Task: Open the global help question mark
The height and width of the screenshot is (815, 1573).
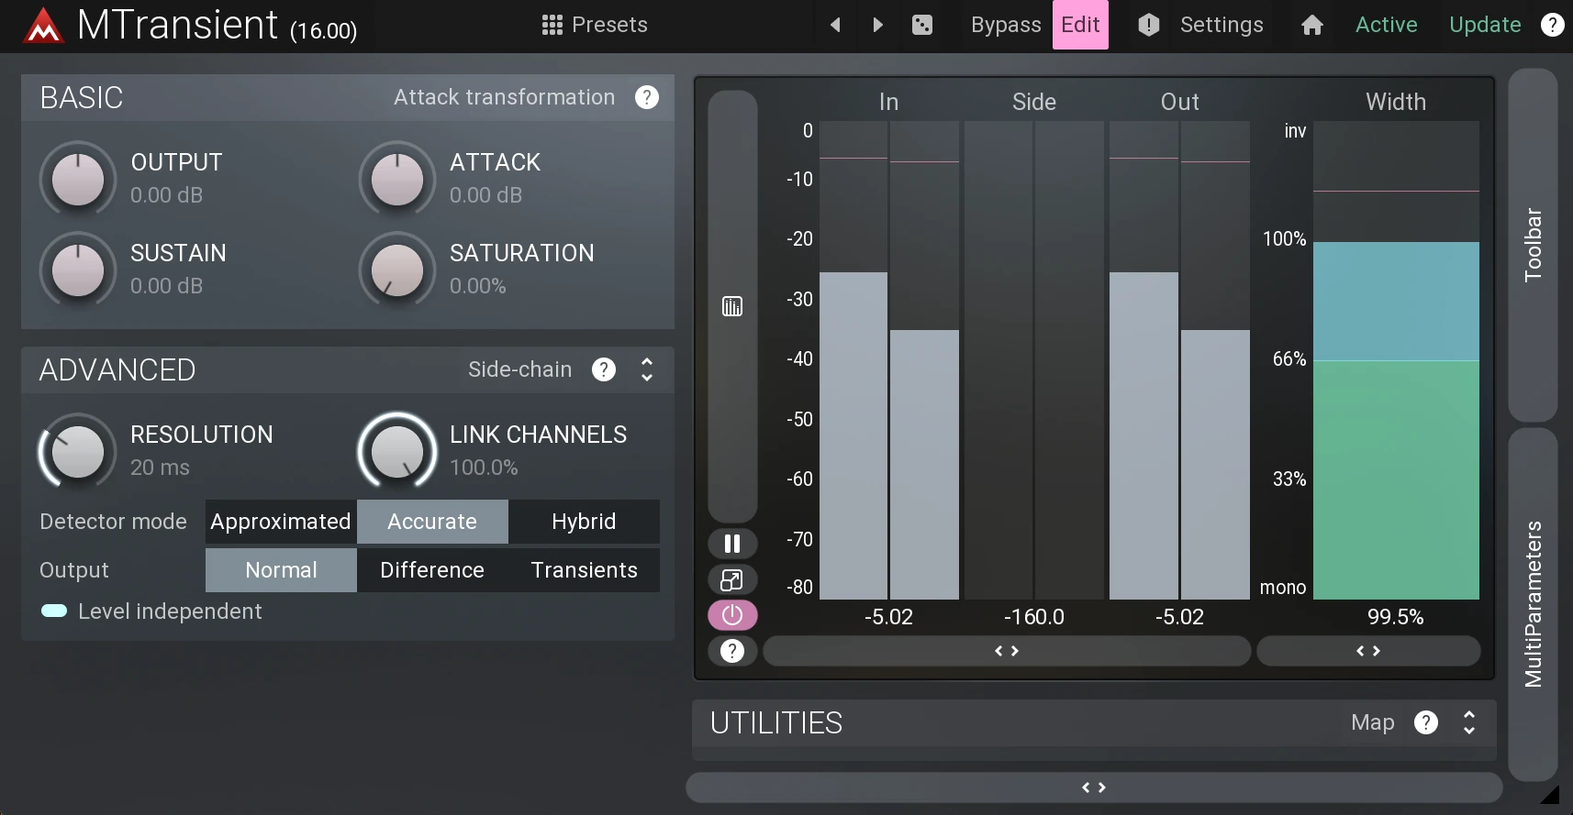Action: (1552, 25)
